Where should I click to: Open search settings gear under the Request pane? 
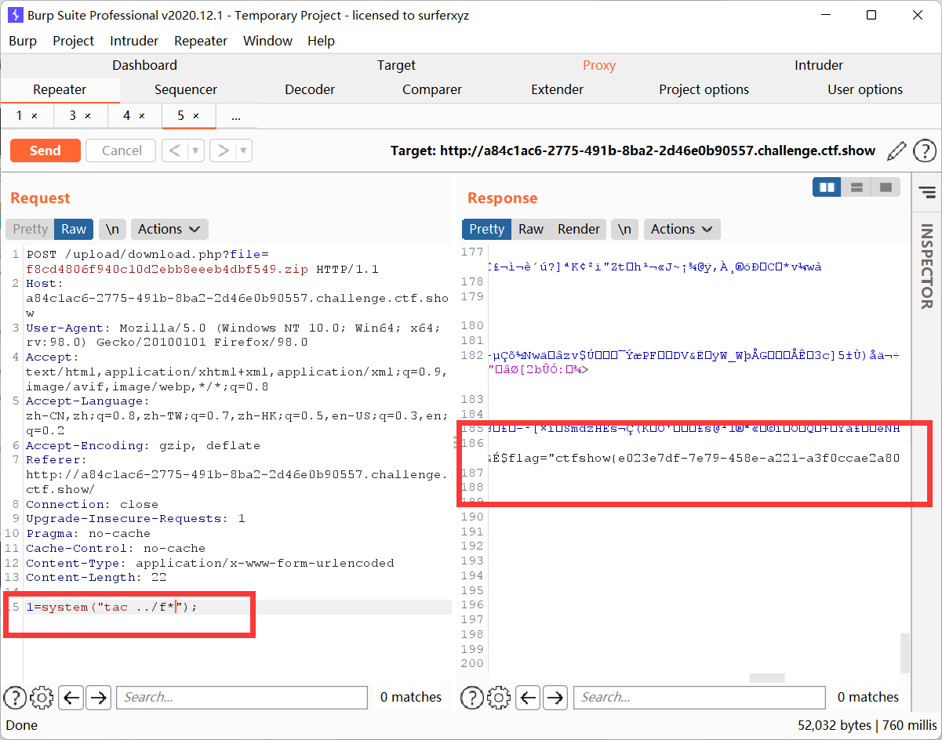click(42, 697)
